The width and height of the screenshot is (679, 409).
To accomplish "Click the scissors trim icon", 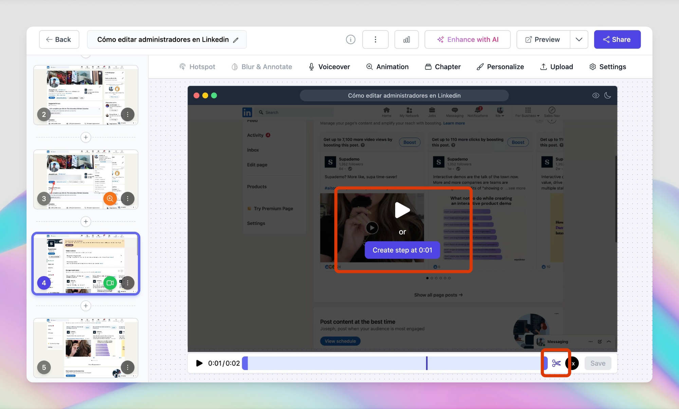I will click(x=556, y=363).
